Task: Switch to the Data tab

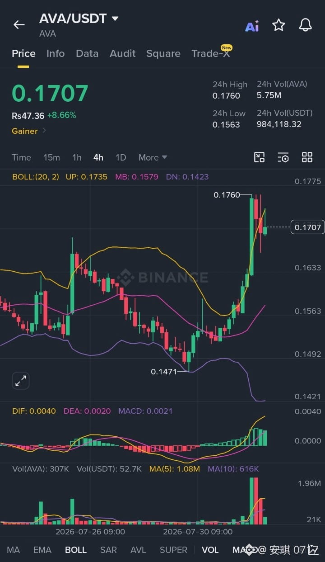Action: pyautogui.click(x=87, y=53)
